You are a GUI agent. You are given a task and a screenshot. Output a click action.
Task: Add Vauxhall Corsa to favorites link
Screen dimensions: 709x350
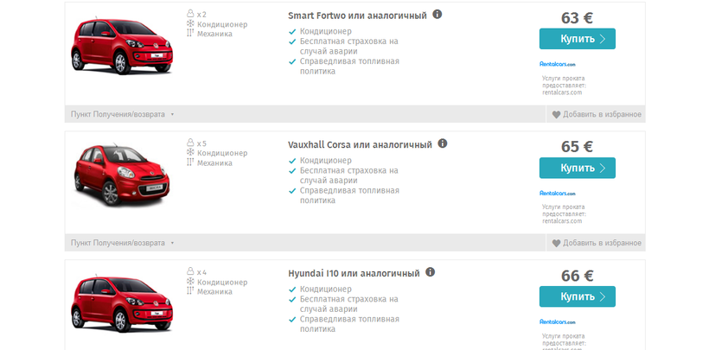click(602, 243)
